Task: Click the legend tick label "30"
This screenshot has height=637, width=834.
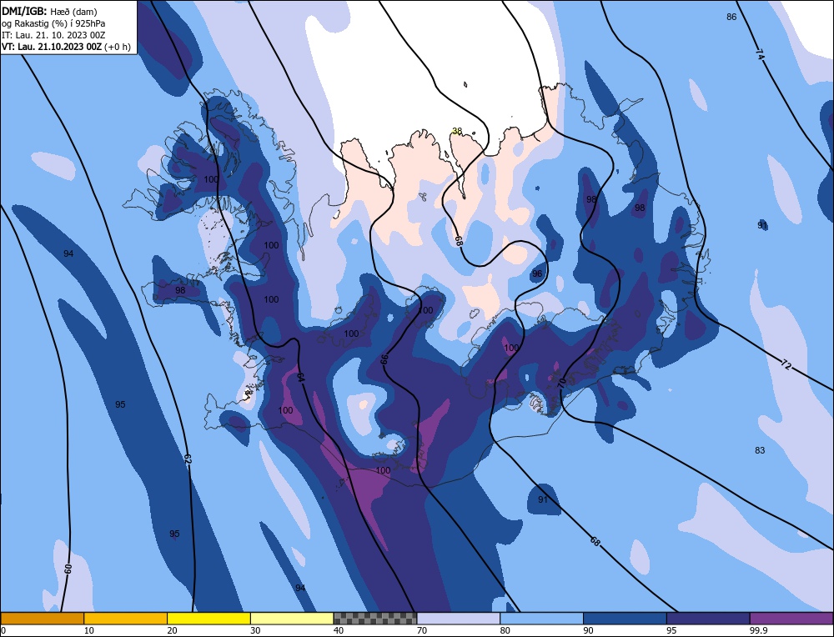Action: (x=255, y=630)
